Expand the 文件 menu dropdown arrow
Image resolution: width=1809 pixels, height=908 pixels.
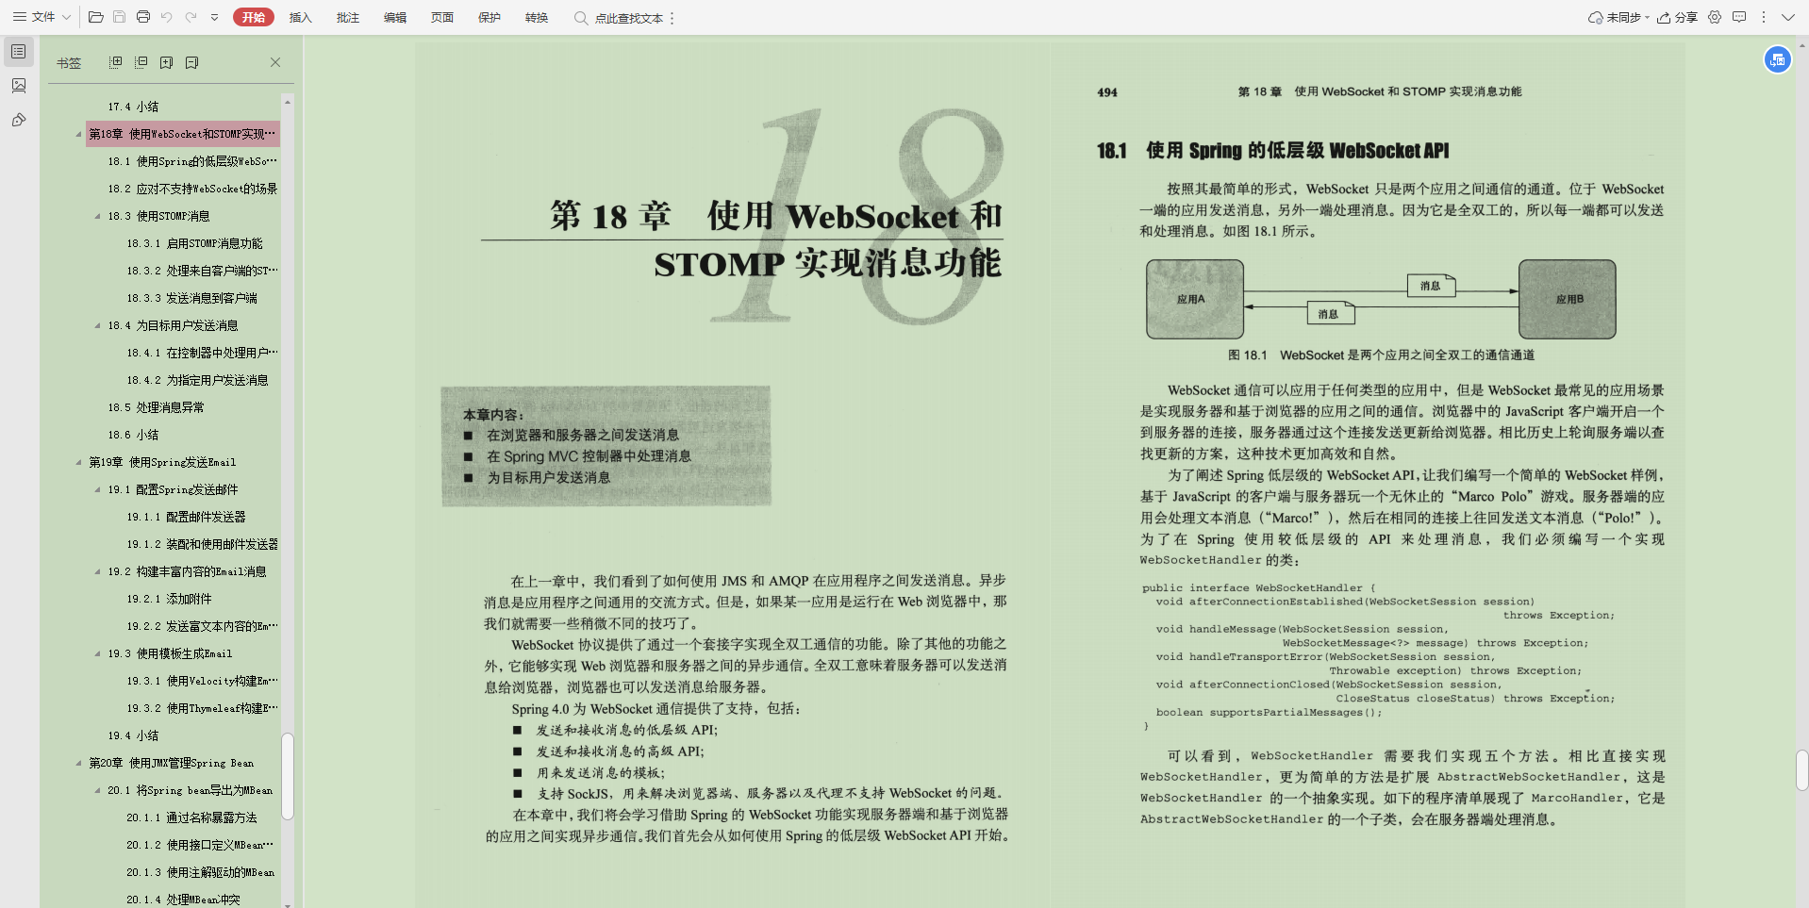click(66, 16)
